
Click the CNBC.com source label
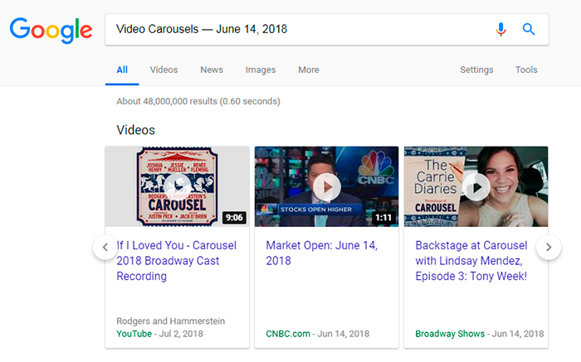point(288,334)
